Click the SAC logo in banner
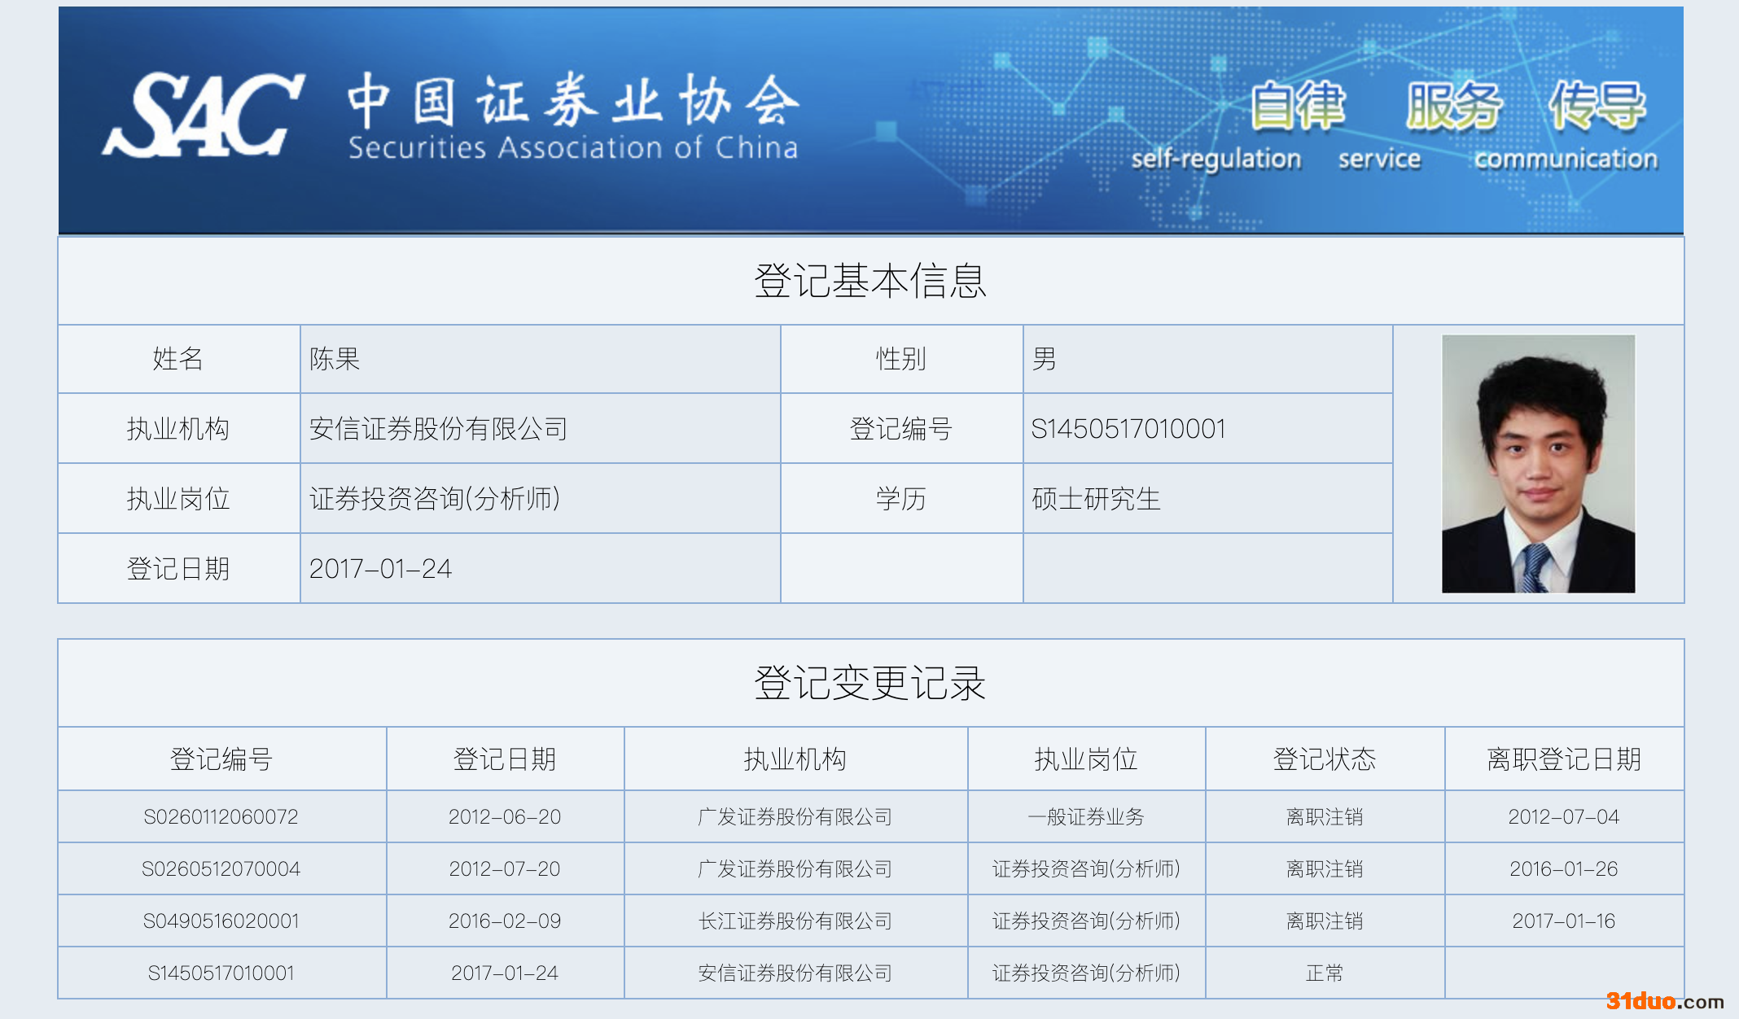The width and height of the screenshot is (1739, 1019). point(204,116)
